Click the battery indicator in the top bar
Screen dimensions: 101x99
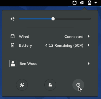click(x=90, y=3)
